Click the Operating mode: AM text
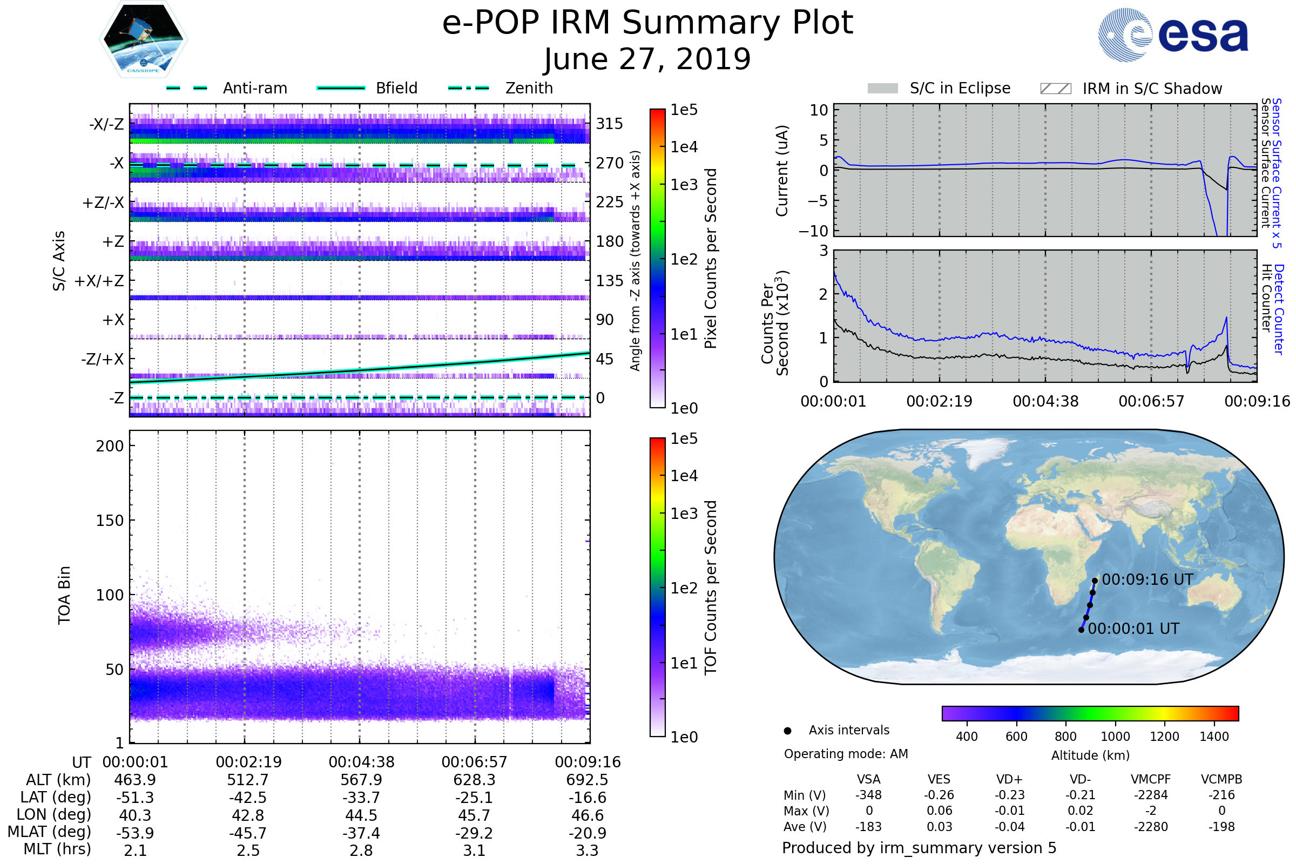This screenshot has width=1296, height=864. tap(846, 754)
